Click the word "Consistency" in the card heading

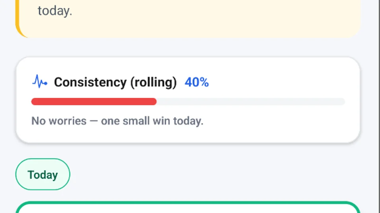point(90,82)
